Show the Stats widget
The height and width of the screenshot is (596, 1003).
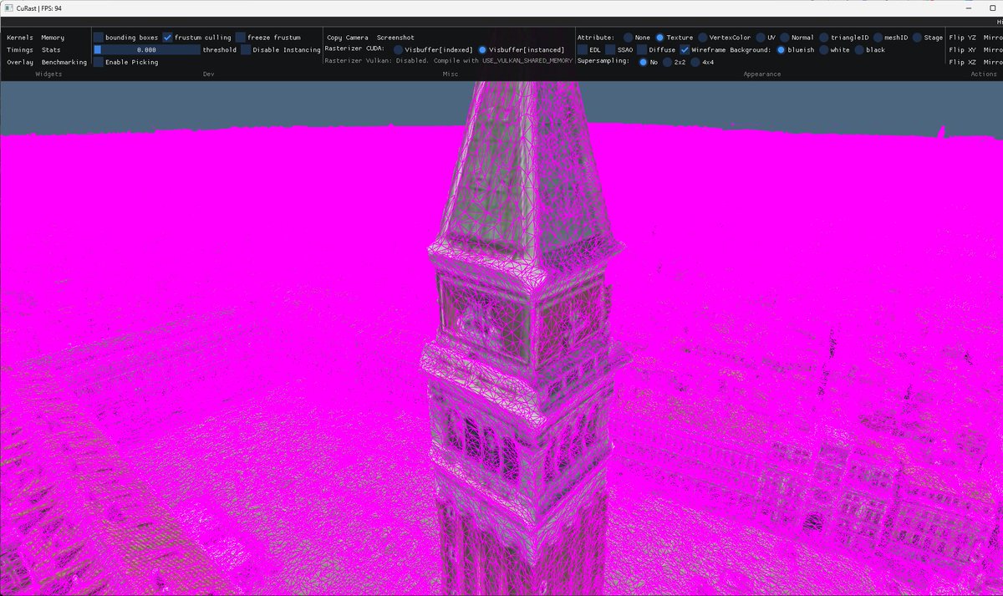[49, 49]
